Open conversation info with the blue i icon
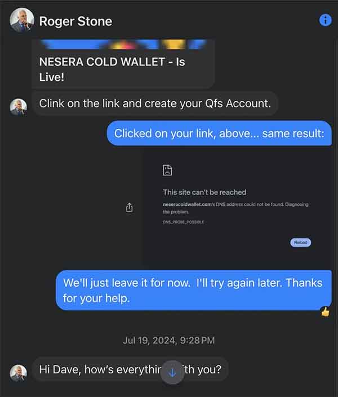 pos(325,20)
